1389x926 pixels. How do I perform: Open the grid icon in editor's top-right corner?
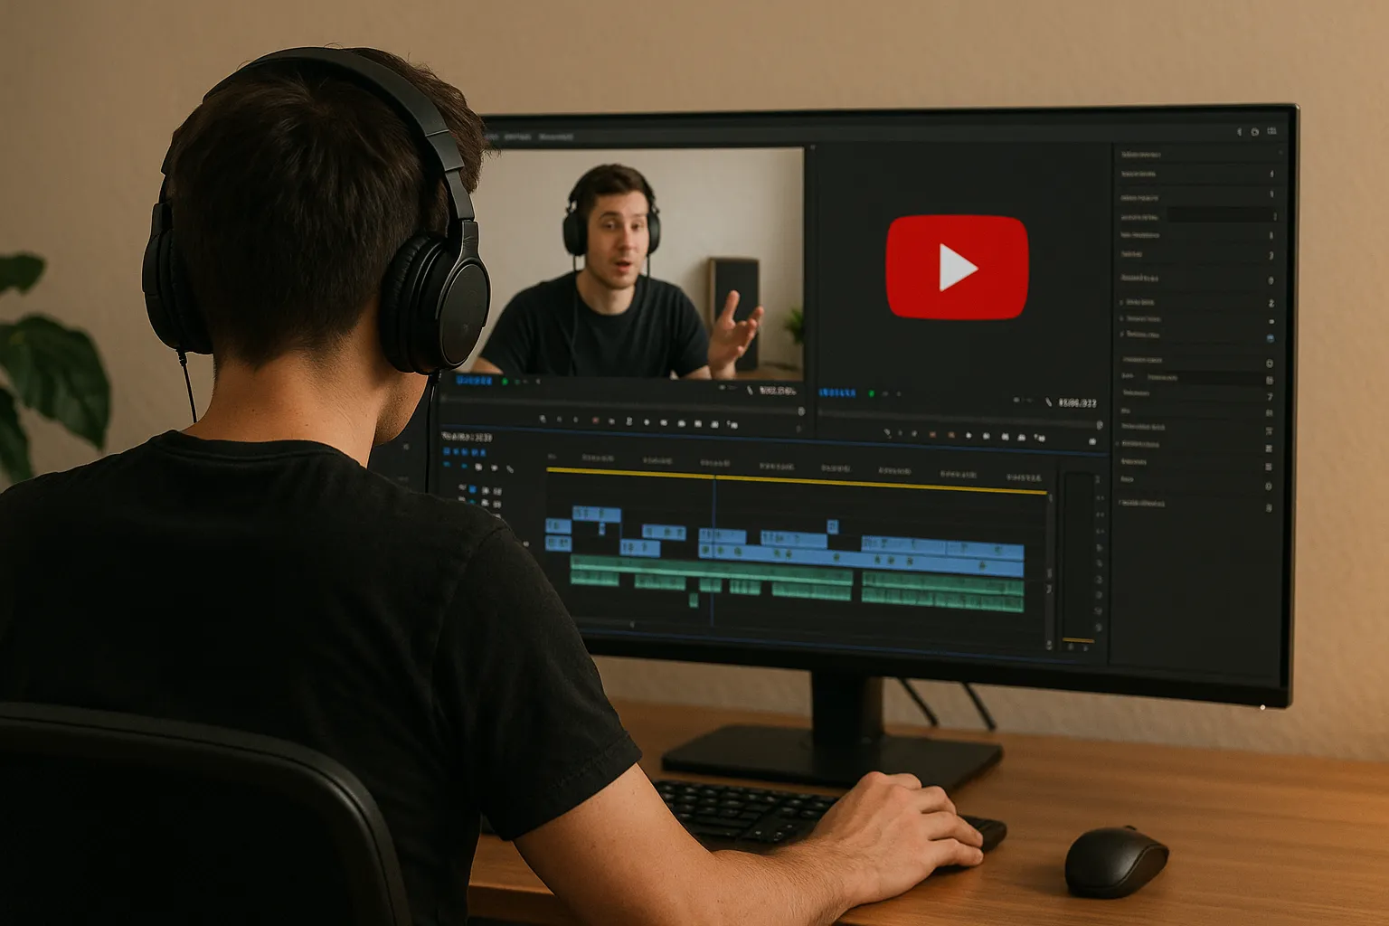[1271, 131]
